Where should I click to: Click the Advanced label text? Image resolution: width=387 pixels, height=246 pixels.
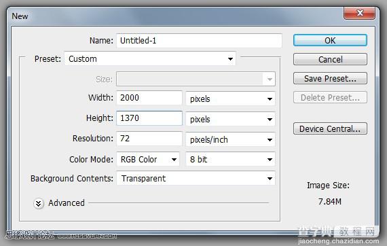[x=67, y=203]
